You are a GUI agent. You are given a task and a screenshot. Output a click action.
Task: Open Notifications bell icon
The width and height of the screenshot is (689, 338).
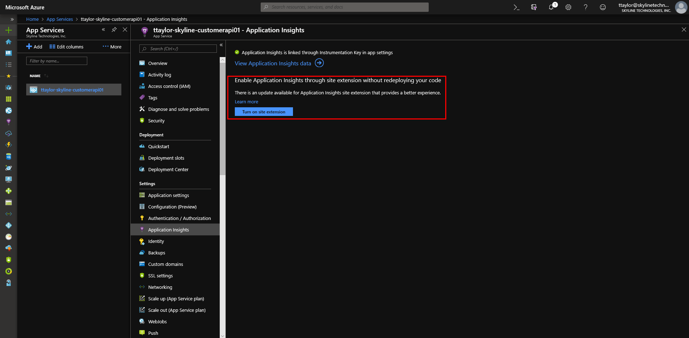coord(551,7)
